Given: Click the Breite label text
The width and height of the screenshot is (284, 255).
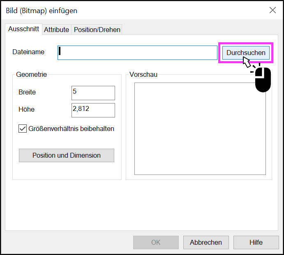Looking at the screenshot, I should click(27, 92).
